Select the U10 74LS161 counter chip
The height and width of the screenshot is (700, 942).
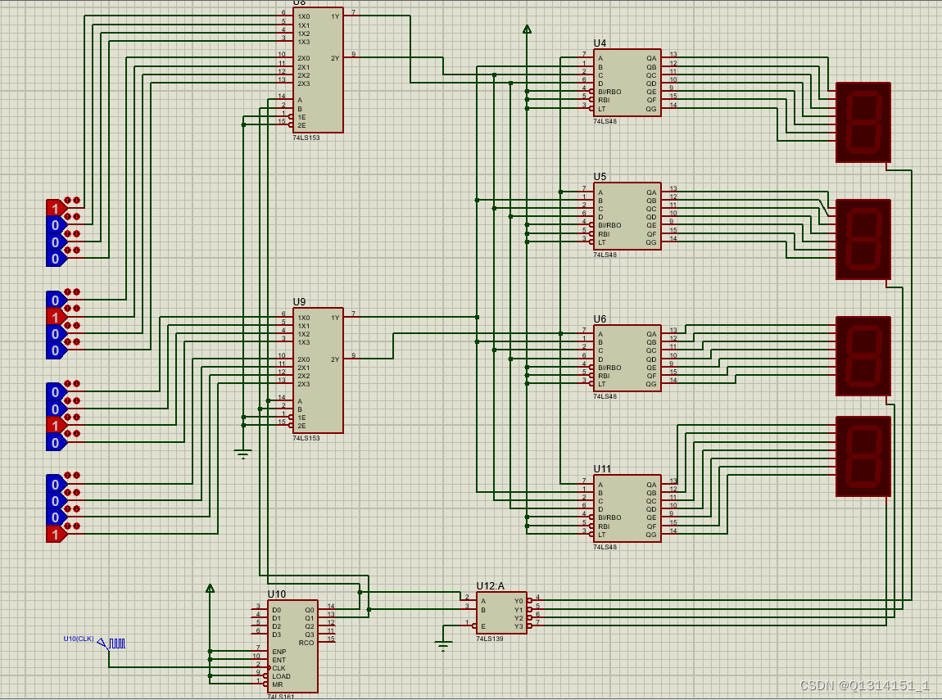292,646
